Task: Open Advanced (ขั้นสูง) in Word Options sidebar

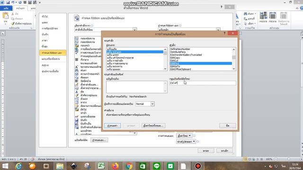Action: 45,46
